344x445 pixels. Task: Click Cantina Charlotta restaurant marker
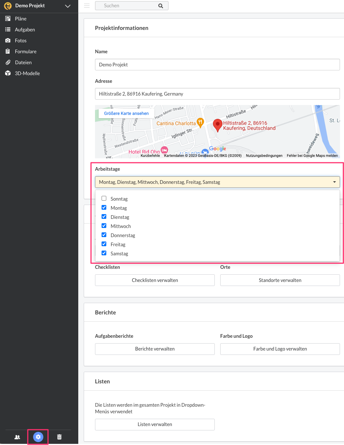[x=199, y=122]
